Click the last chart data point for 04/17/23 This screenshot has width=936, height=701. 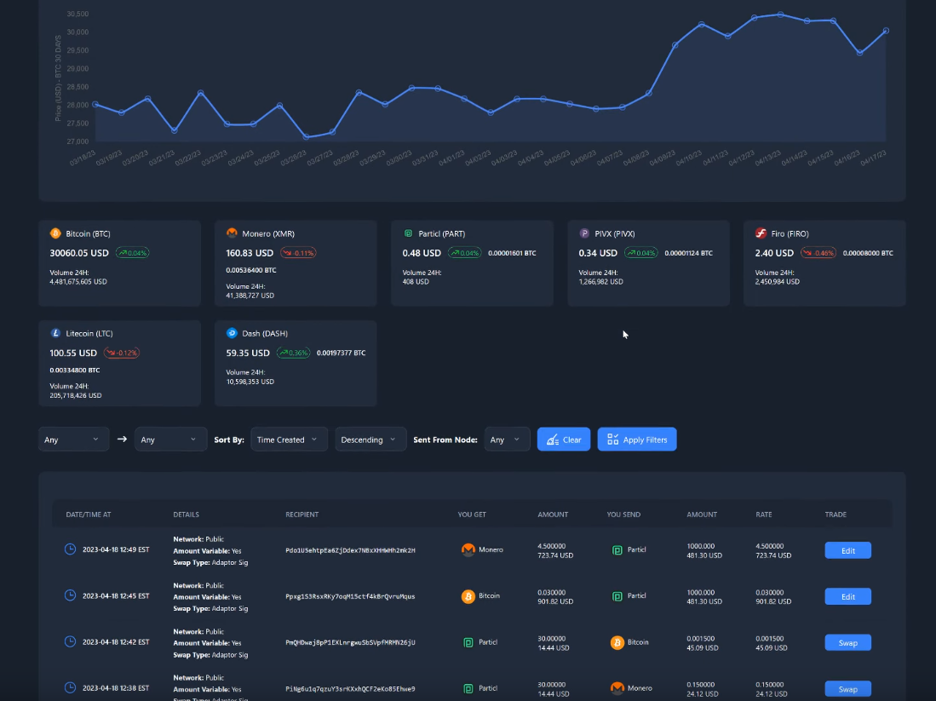[886, 31]
